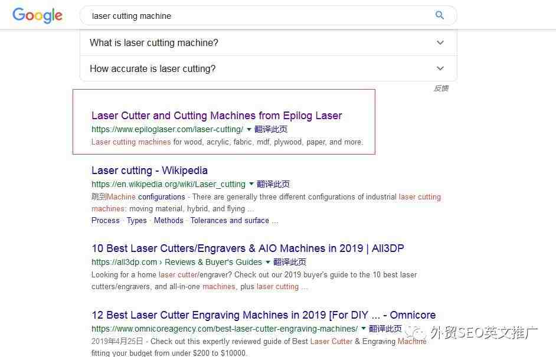This screenshot has height=357, width=556.
Task: Click the Google logo
Action: [37, 15]
